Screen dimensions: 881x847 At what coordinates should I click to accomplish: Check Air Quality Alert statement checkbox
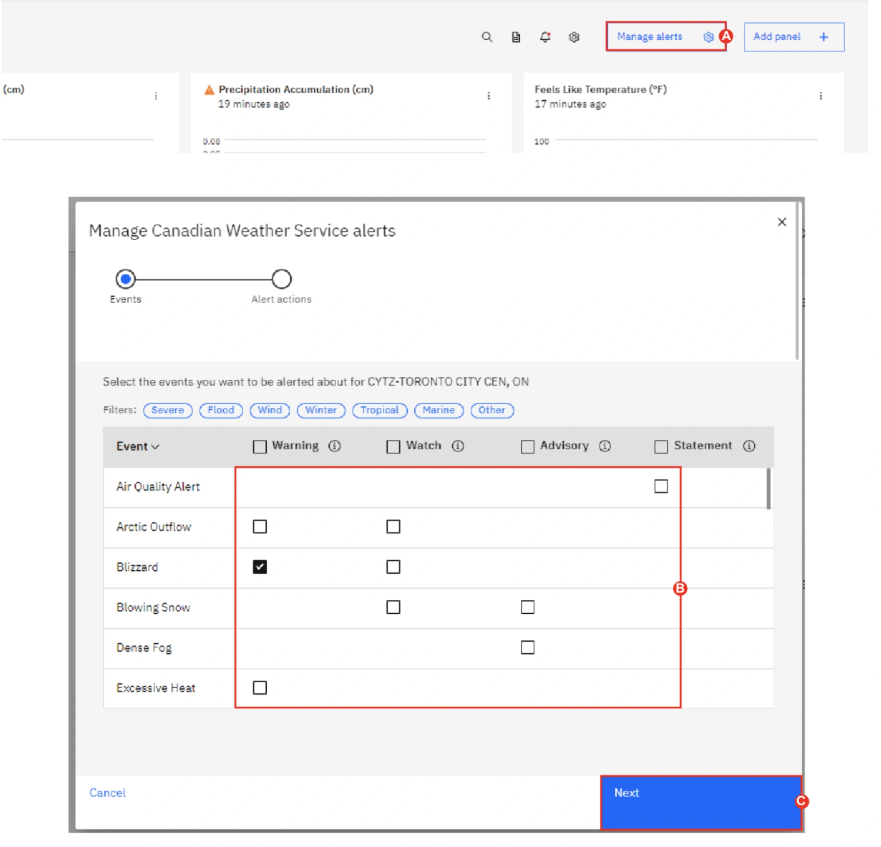click(x=661, y=487)
